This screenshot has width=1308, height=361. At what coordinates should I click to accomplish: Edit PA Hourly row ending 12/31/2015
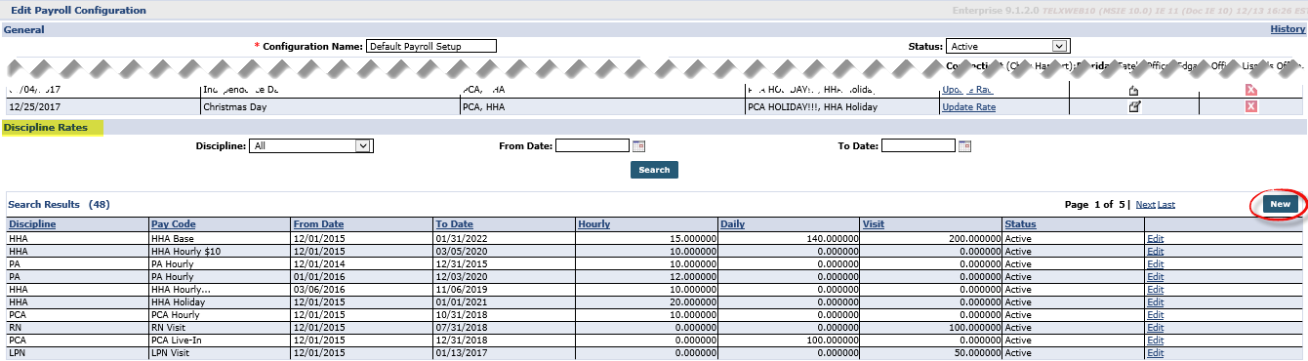[x=1156, y=263]
